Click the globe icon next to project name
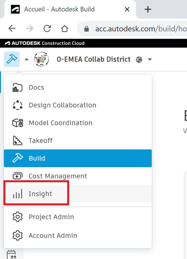The image size is (187, 259). 139,59
